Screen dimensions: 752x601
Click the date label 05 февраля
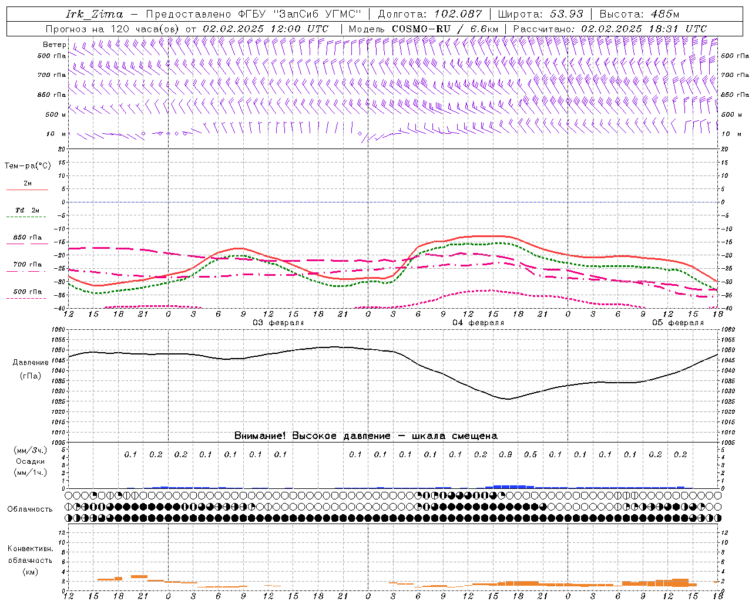point(678,323)
